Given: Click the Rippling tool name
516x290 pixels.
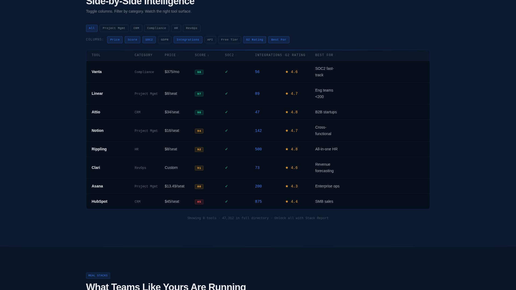Looking at the screenshot, I should (x=99, y=149).
